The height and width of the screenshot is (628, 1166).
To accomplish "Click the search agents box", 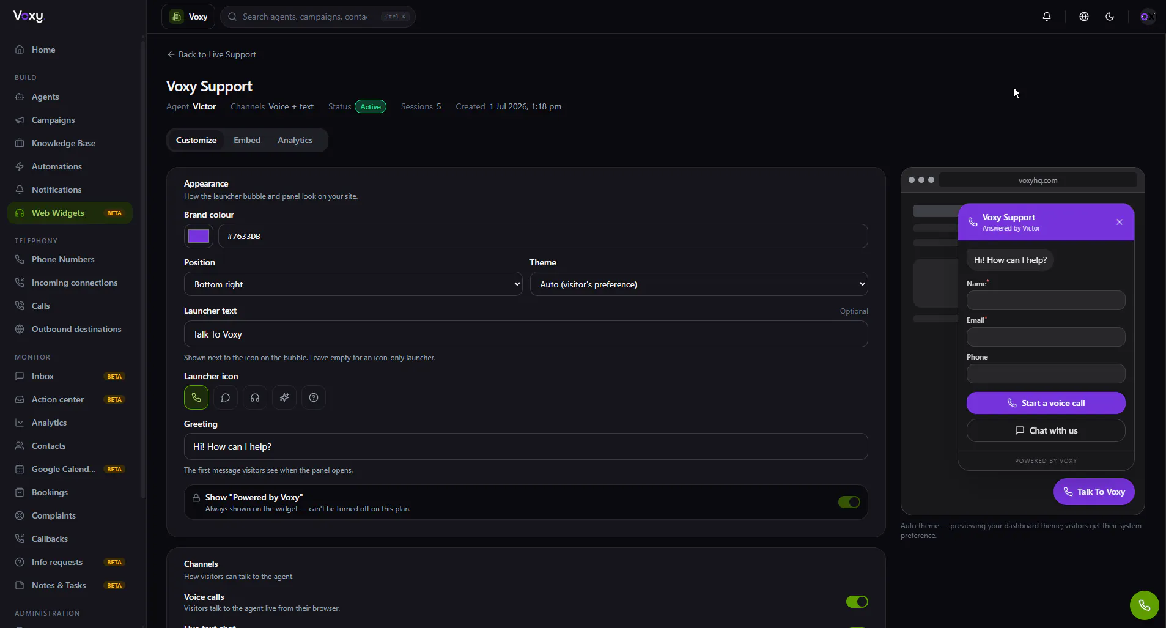I will click(x=318, y=17).
